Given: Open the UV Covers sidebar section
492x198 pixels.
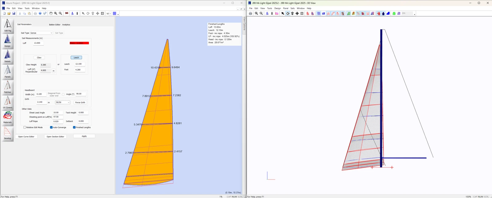Looking at the screenshot, I should coord(7,103).
